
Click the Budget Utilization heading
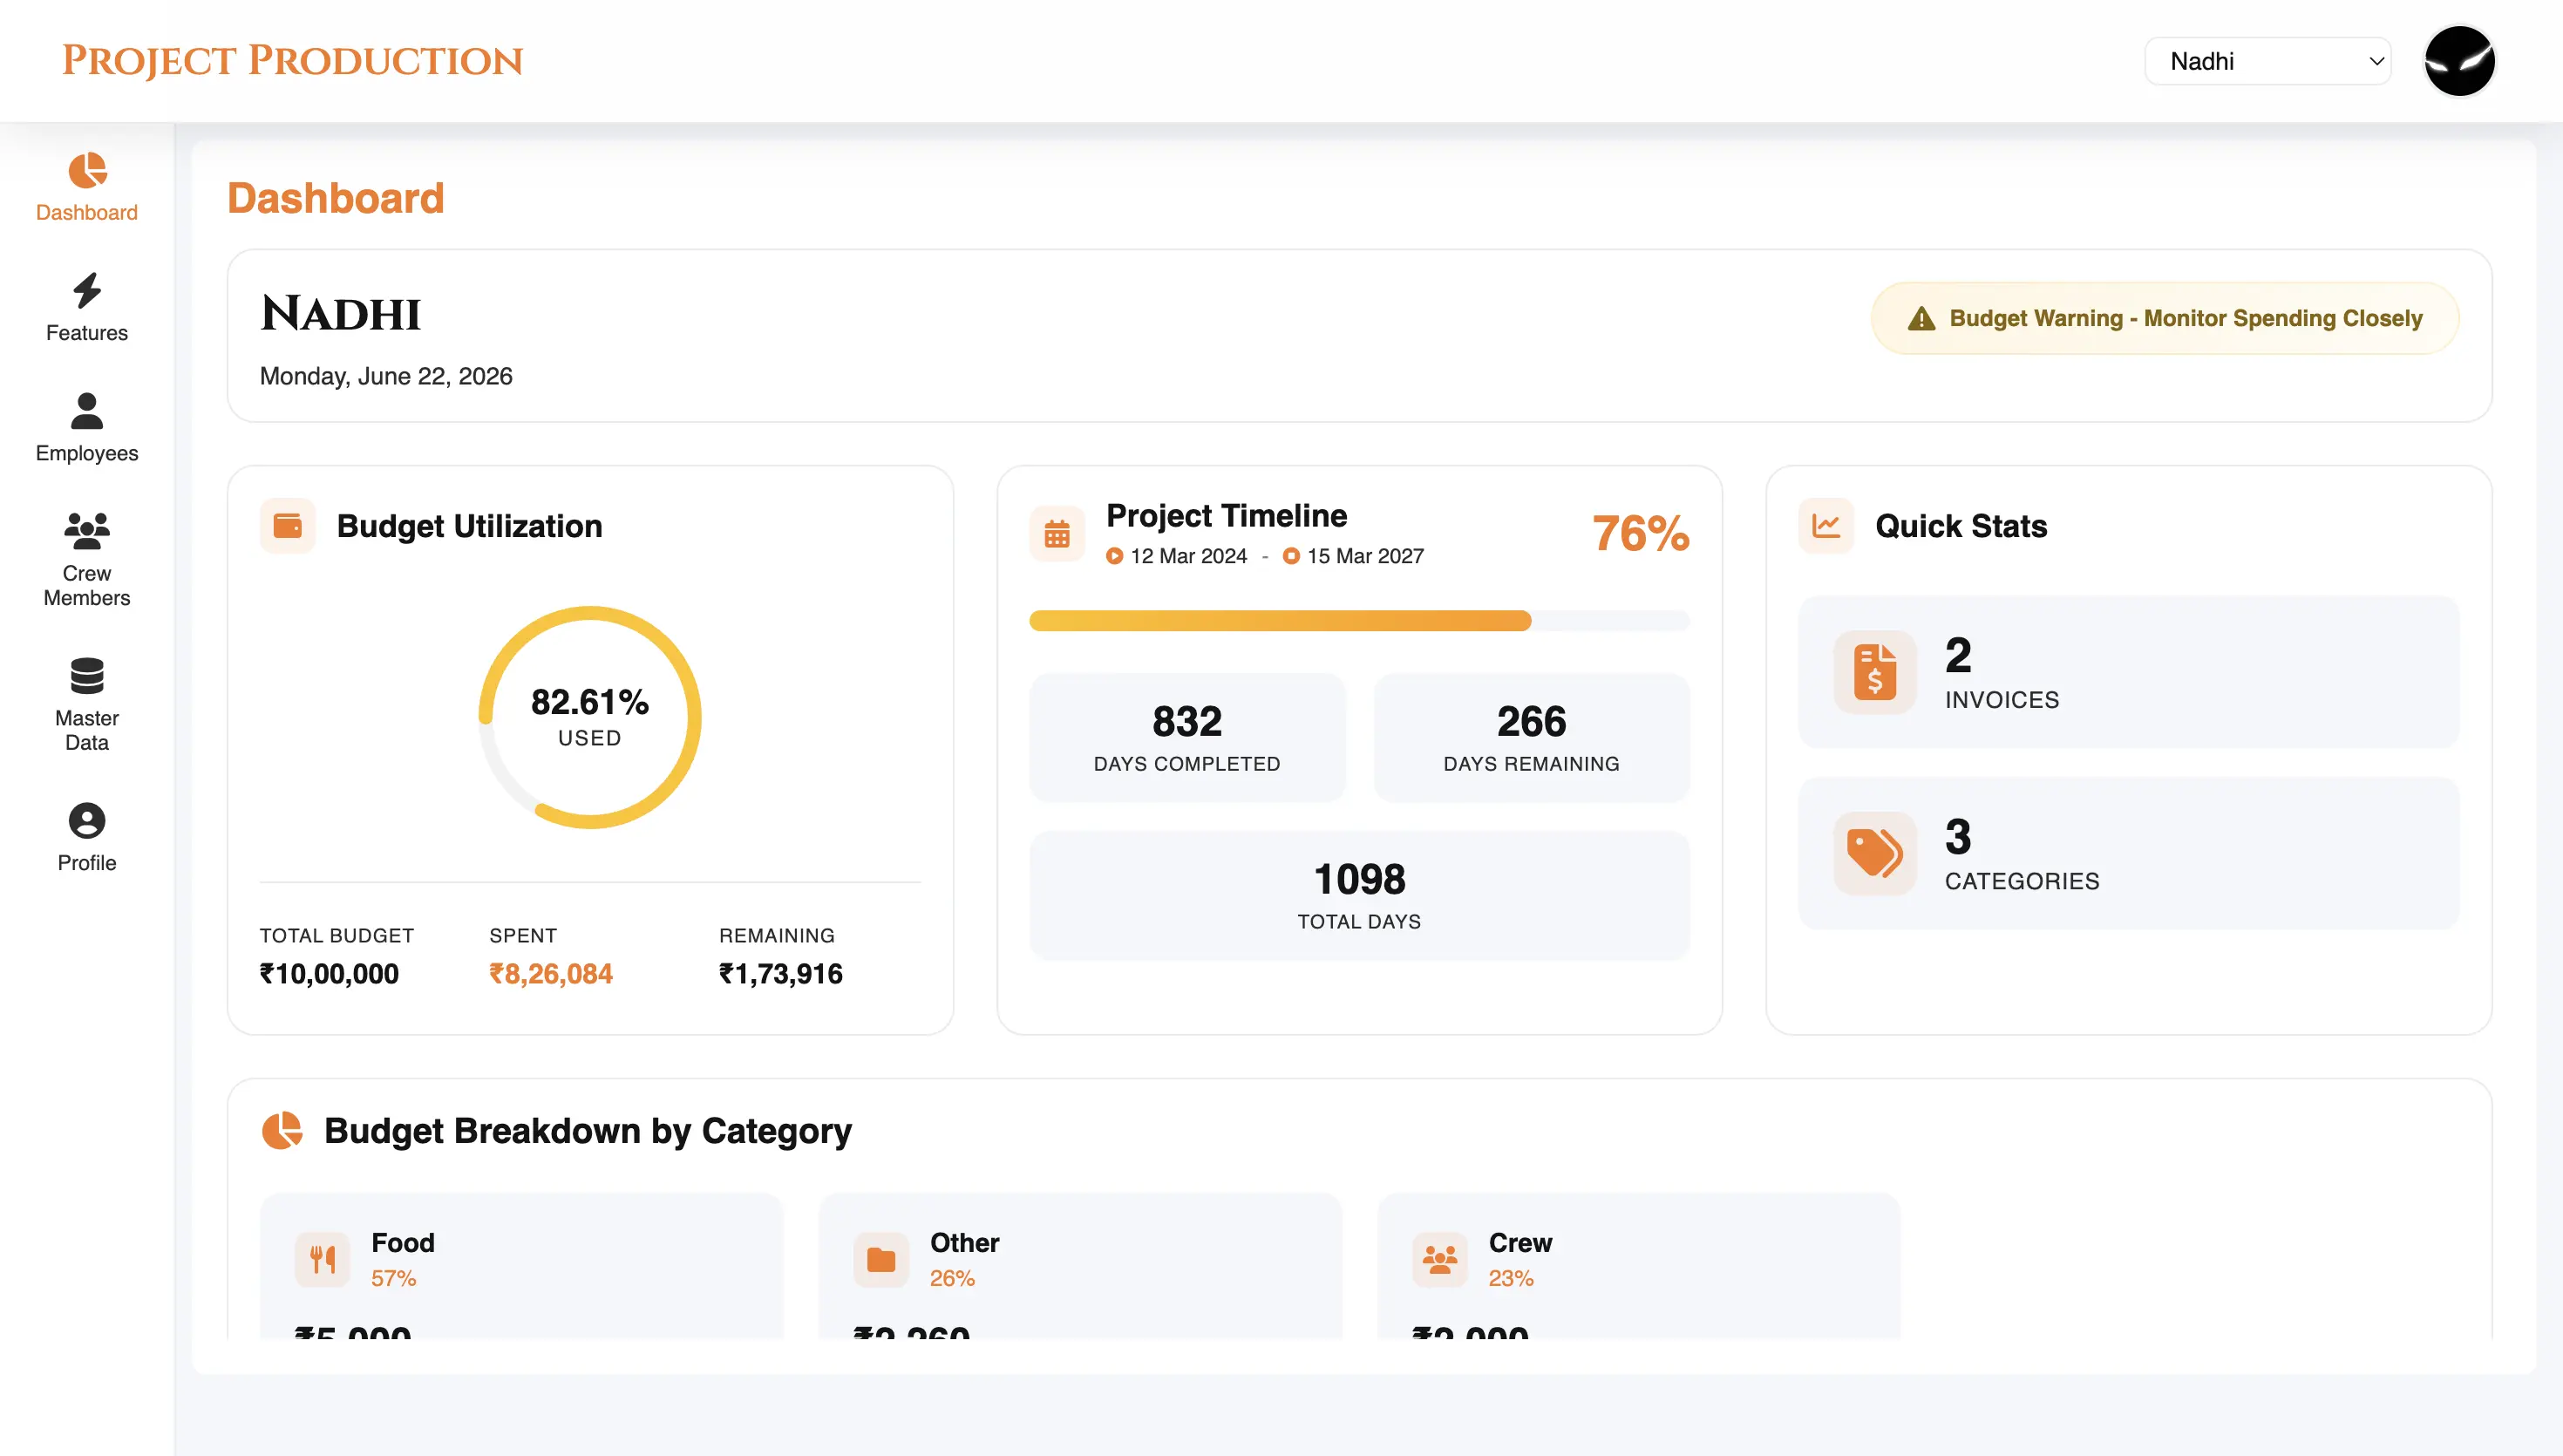click(470, 526)
